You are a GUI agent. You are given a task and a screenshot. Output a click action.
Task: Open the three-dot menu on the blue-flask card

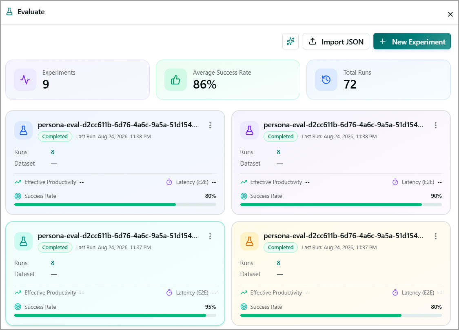(210, 125)
